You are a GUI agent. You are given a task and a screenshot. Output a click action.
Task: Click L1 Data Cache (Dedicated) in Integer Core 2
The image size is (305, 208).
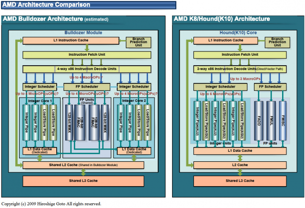tap(134, 151)
